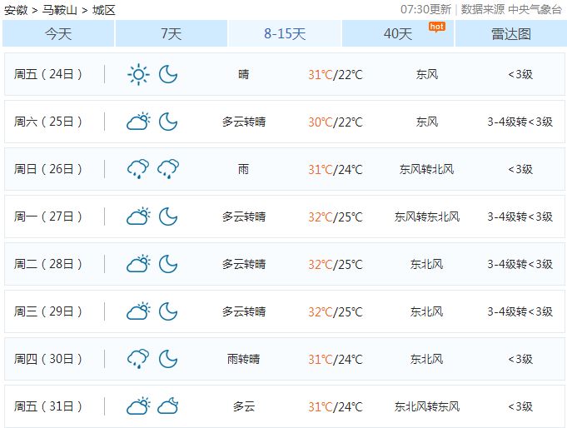The height and width of the screenshot is (428, 567).
Task: Click the sunny icon for 周五（24日）
Action: coord(138,75)
